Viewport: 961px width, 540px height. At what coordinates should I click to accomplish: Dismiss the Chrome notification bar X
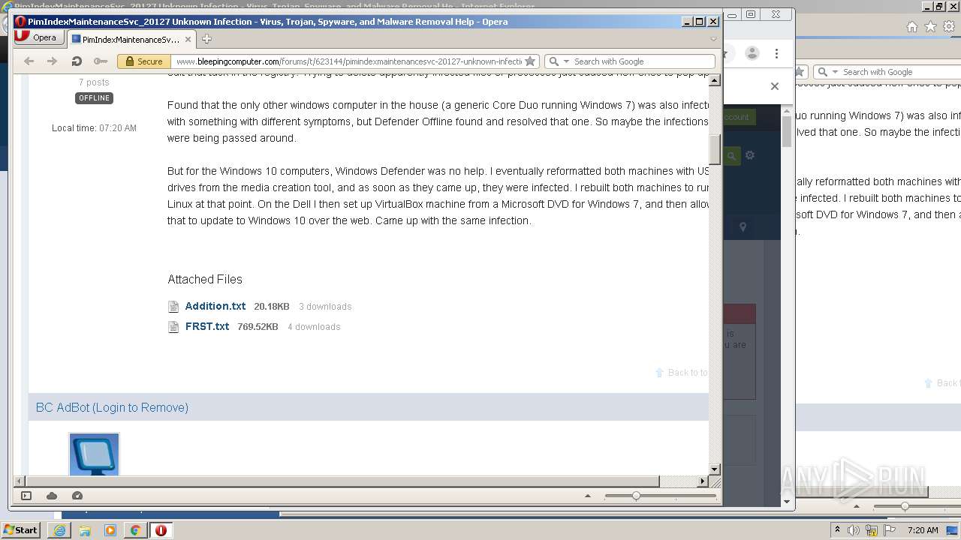click(775, 86)
